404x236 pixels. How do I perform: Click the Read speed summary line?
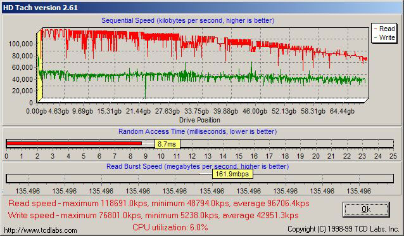(x=159, y=203)
